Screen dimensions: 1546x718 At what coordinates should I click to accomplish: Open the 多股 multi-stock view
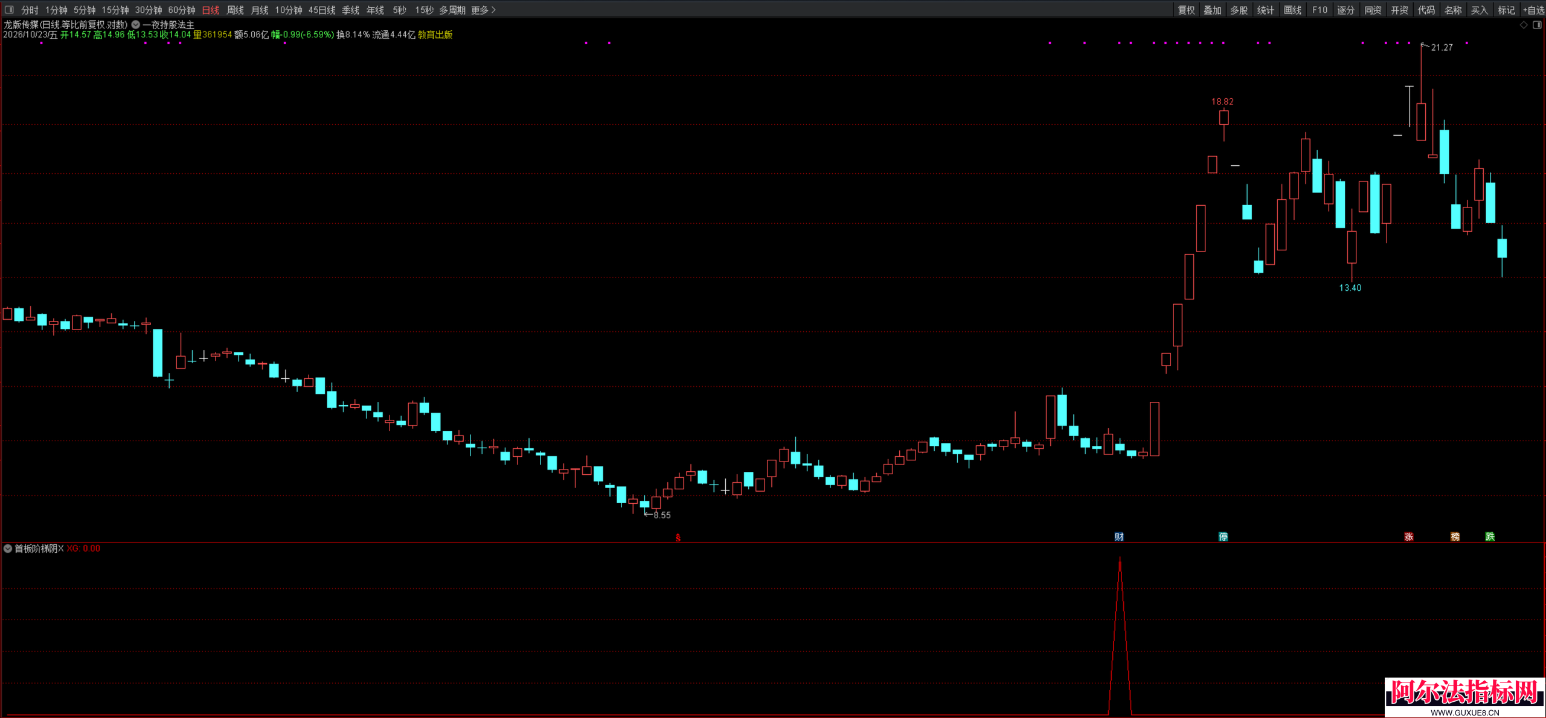(1239, 10)
